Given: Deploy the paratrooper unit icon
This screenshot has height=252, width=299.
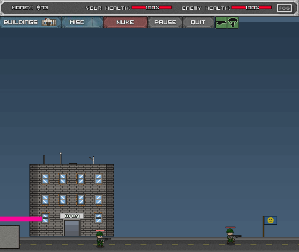Looking at the screenshot, I should click(233, 23).
